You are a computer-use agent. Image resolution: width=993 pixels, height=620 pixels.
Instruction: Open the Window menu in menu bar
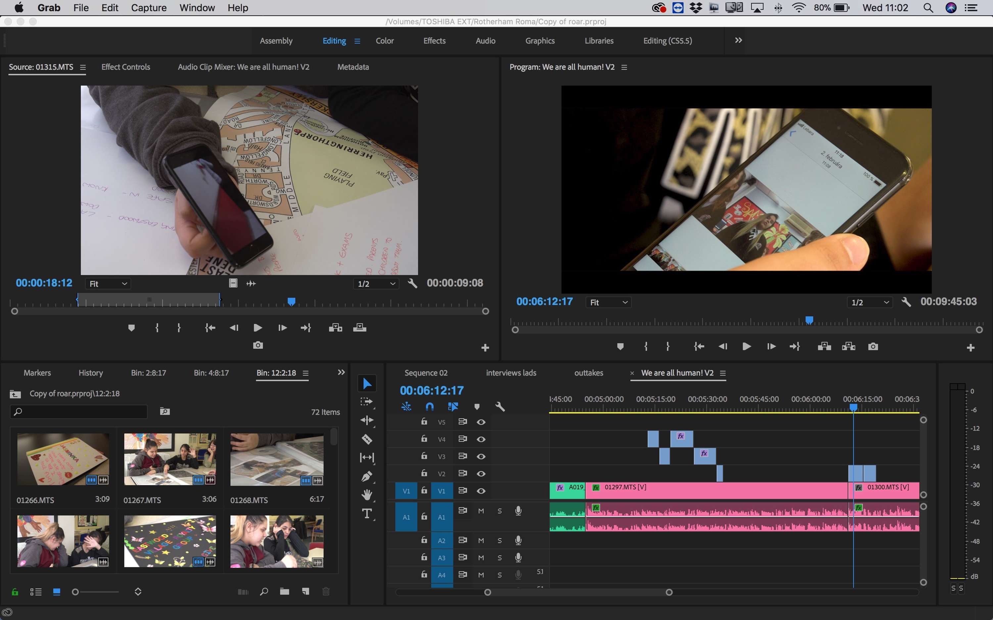tap(197, 8)
